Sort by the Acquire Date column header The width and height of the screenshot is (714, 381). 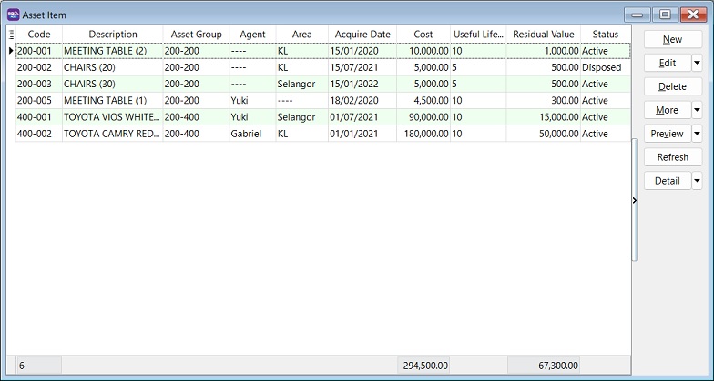[x=361, y=35]
